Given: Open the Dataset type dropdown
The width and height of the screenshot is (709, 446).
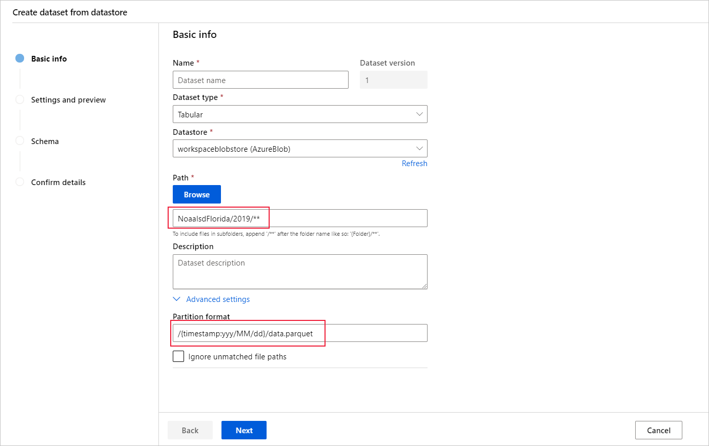Looking at the screenshot, I should pos(300,114).
